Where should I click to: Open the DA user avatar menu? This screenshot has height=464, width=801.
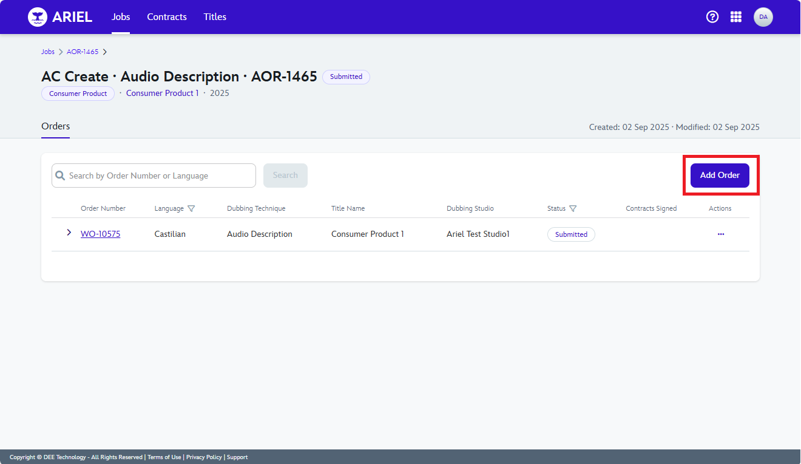pyautogui.click(x=763, y=17)
